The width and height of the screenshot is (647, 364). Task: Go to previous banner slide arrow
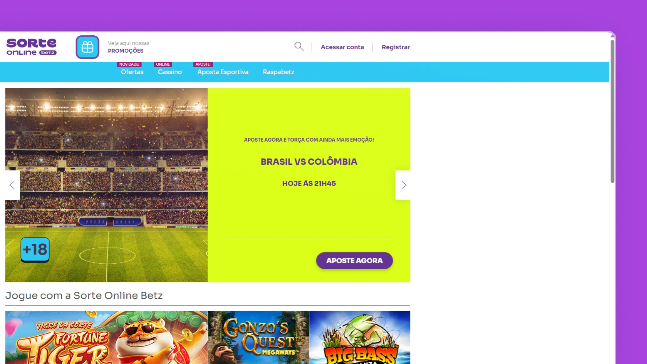click(12, 185)
